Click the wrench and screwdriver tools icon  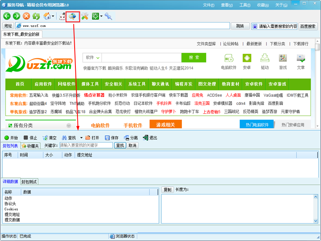tap(85, 16)
